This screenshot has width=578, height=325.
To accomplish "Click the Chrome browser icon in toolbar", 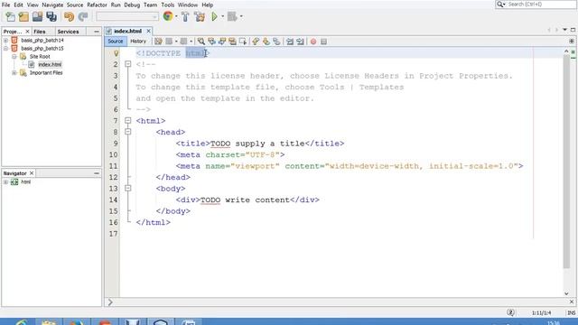I will point(168,16).
